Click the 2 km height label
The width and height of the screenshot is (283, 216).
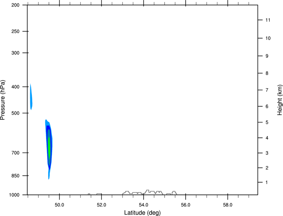pos(267,168)
